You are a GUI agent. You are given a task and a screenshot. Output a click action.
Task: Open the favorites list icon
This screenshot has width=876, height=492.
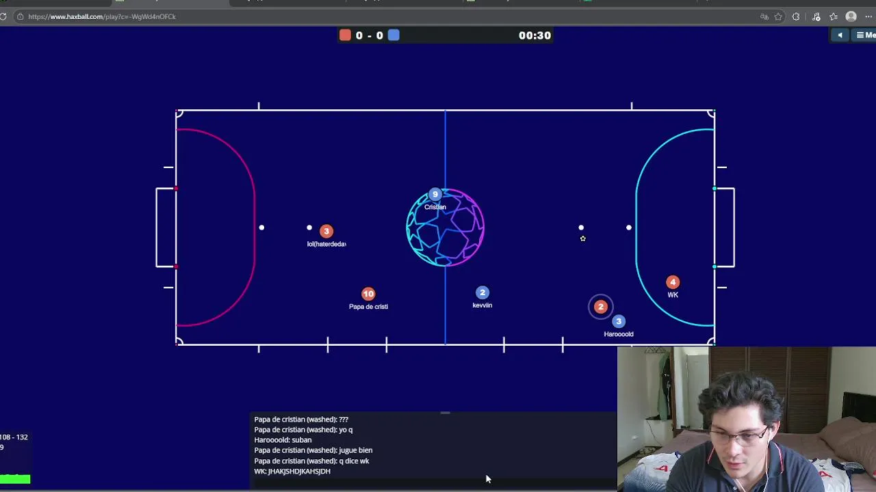point(834,16)
